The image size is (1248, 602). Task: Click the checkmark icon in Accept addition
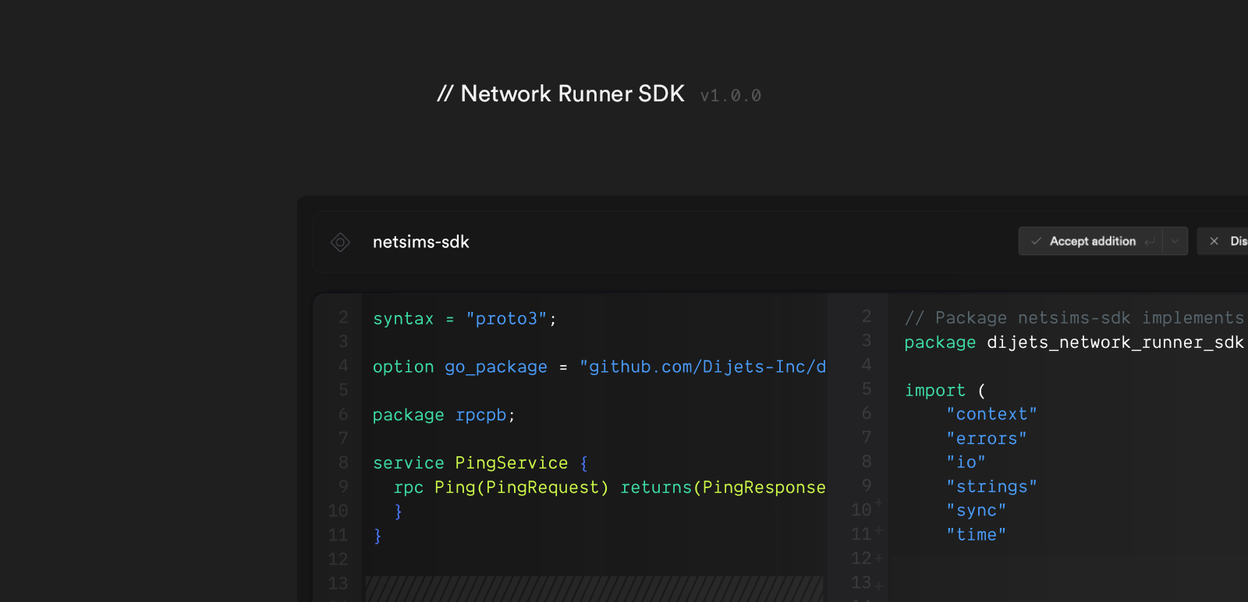click(1036, 242)
